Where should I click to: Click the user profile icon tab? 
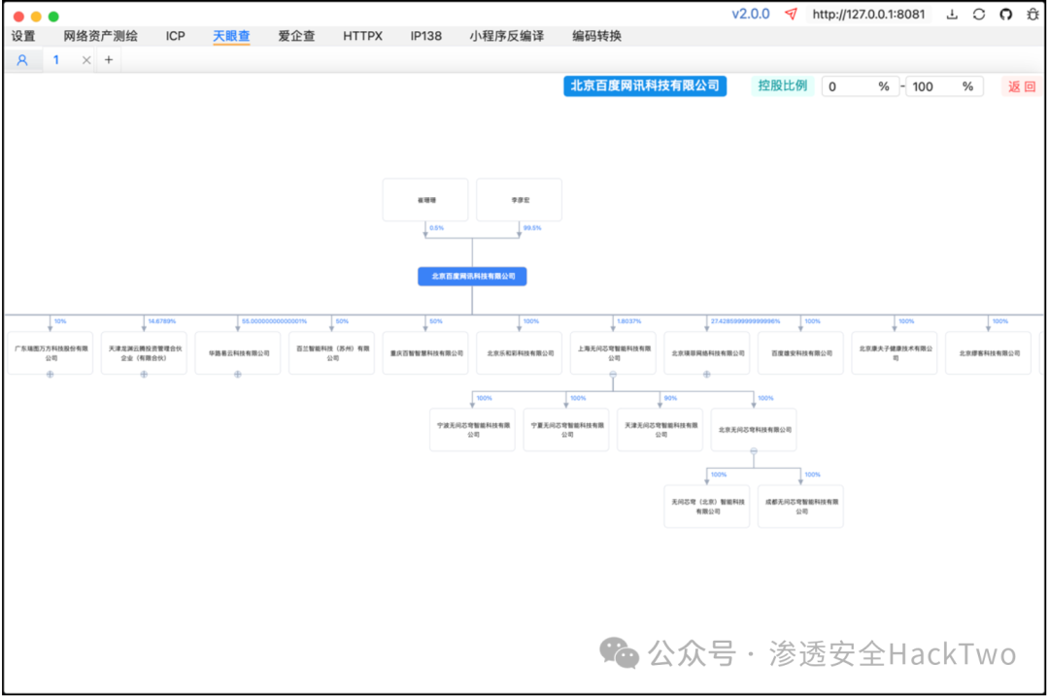pos(22,60)
